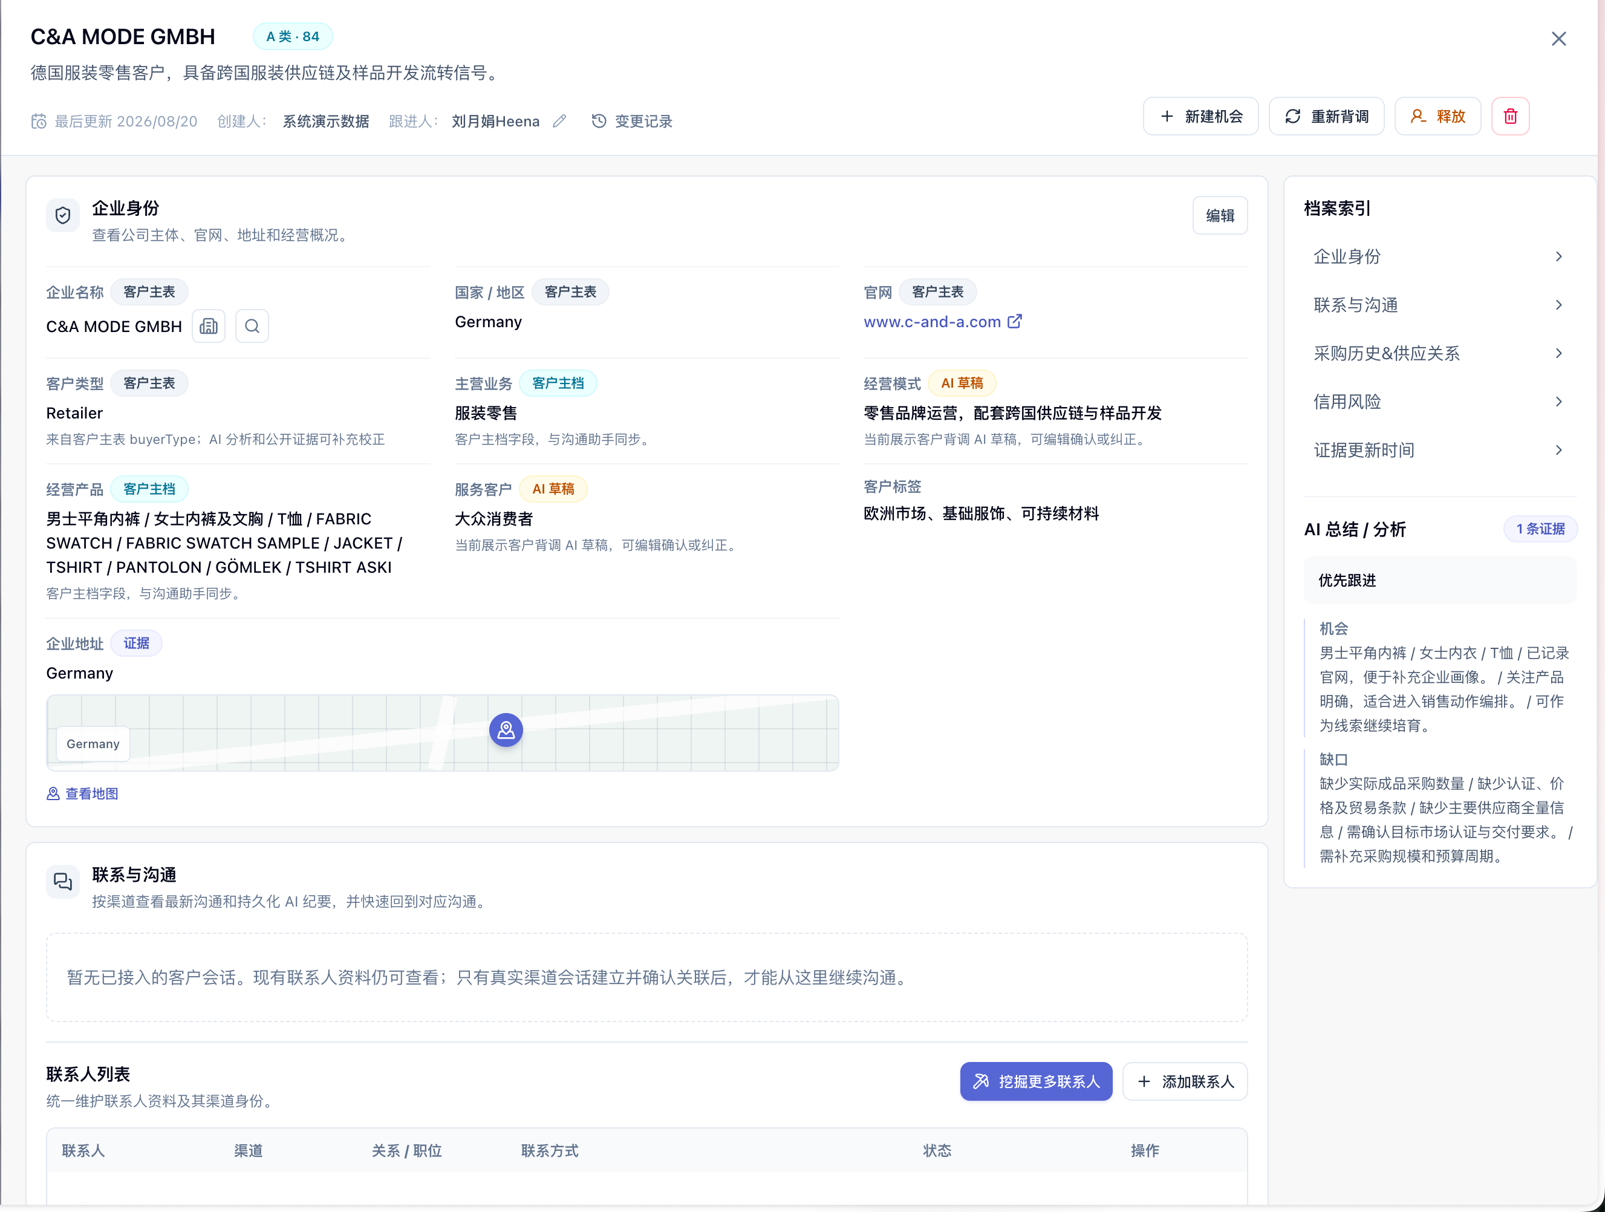Click the 优先跟进 box
The width and height of the screenshot is (1605, 1212).
point(1439,581)
